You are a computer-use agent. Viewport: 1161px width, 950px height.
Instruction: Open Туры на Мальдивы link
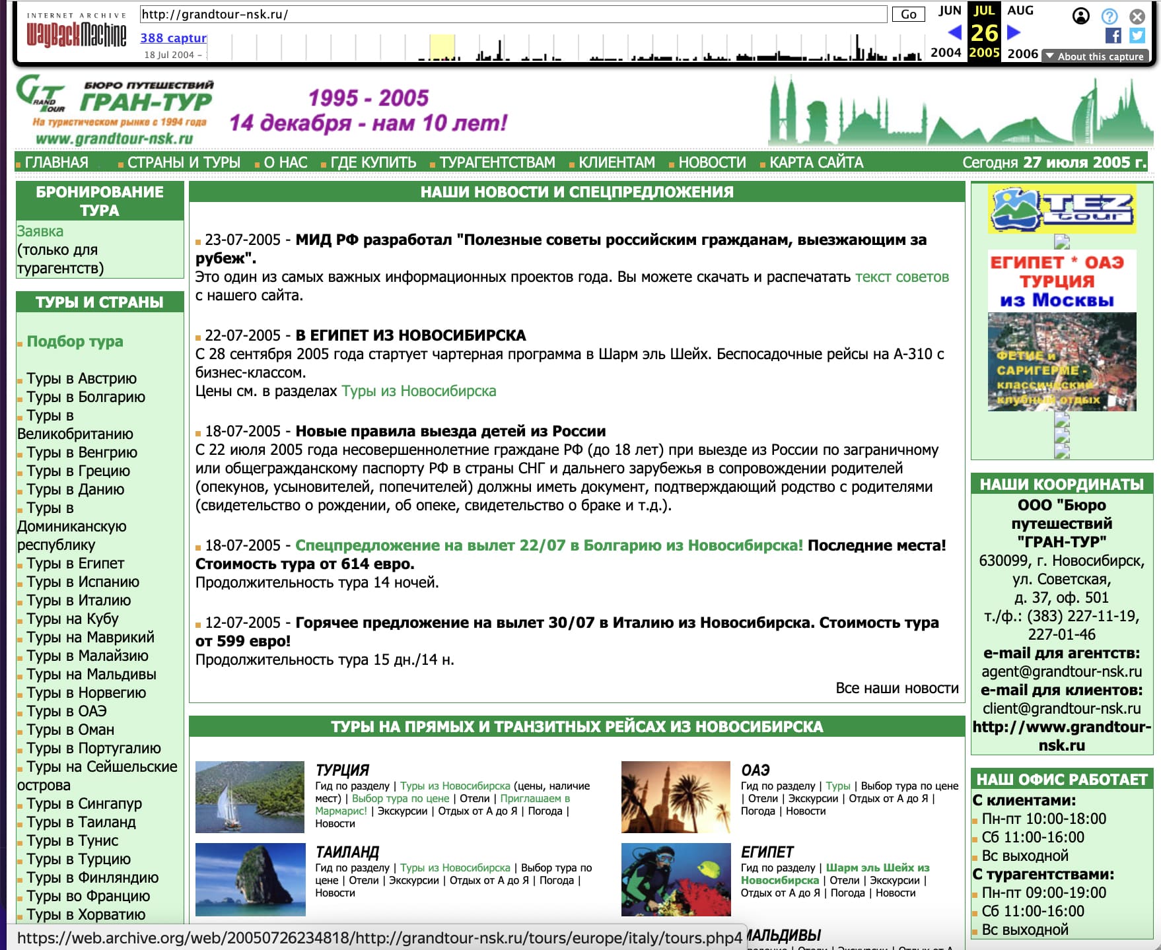[91, 674]
